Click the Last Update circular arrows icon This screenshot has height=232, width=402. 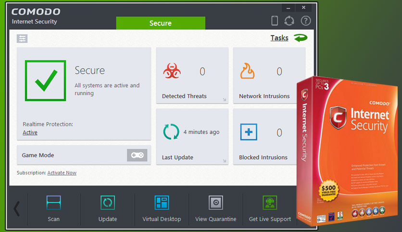[x=171, y=132]
